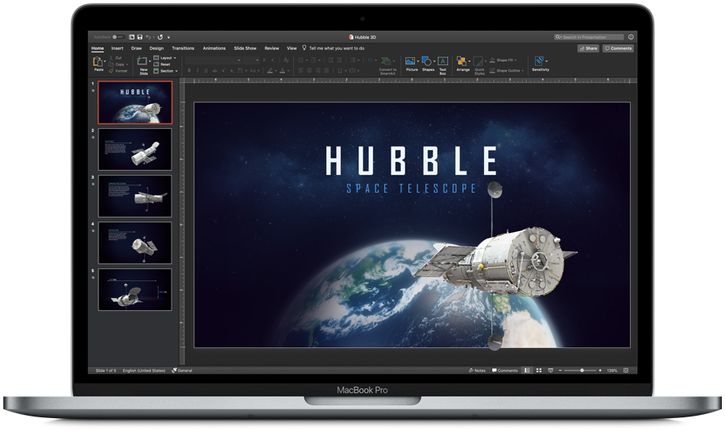Open the Transitions tab
Viewport: 725px width, 431px height.
(183, 48)
